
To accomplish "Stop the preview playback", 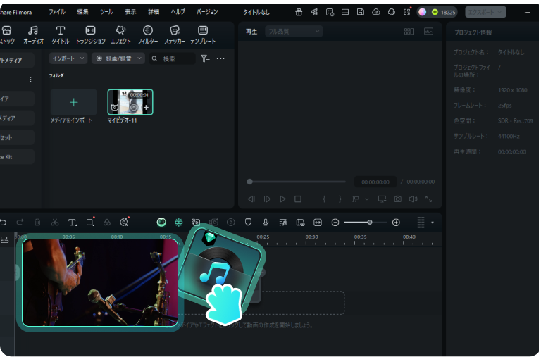I will pos(298,199).
